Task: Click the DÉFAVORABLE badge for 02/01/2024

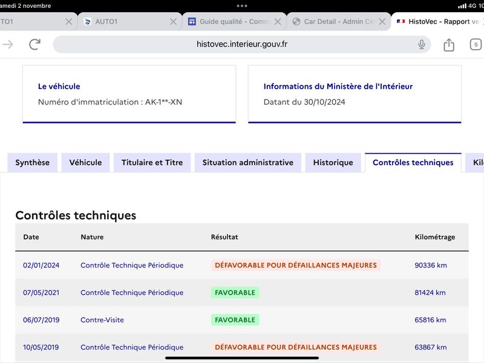Action: pos(296,266)
